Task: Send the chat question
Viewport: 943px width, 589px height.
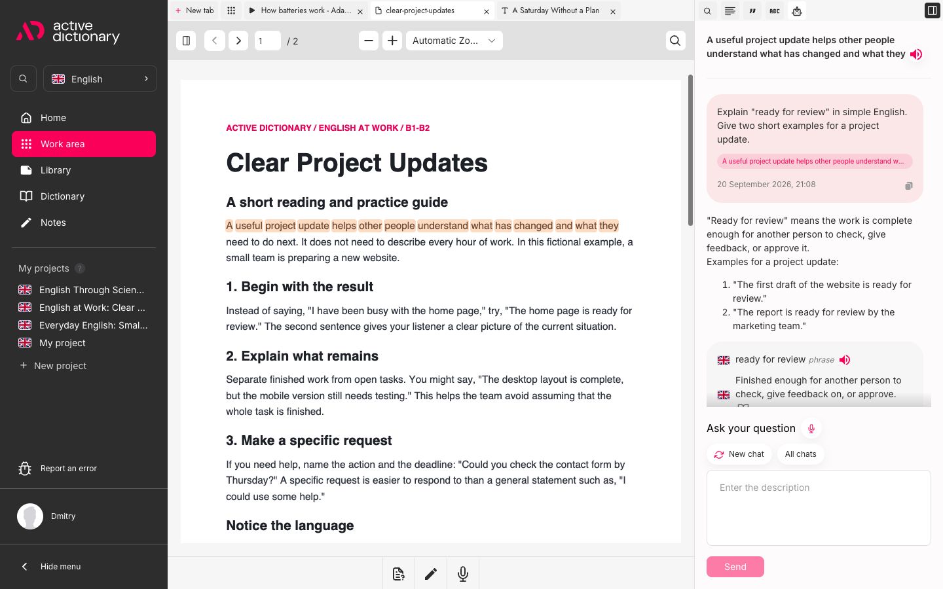Action: [735, 567]
